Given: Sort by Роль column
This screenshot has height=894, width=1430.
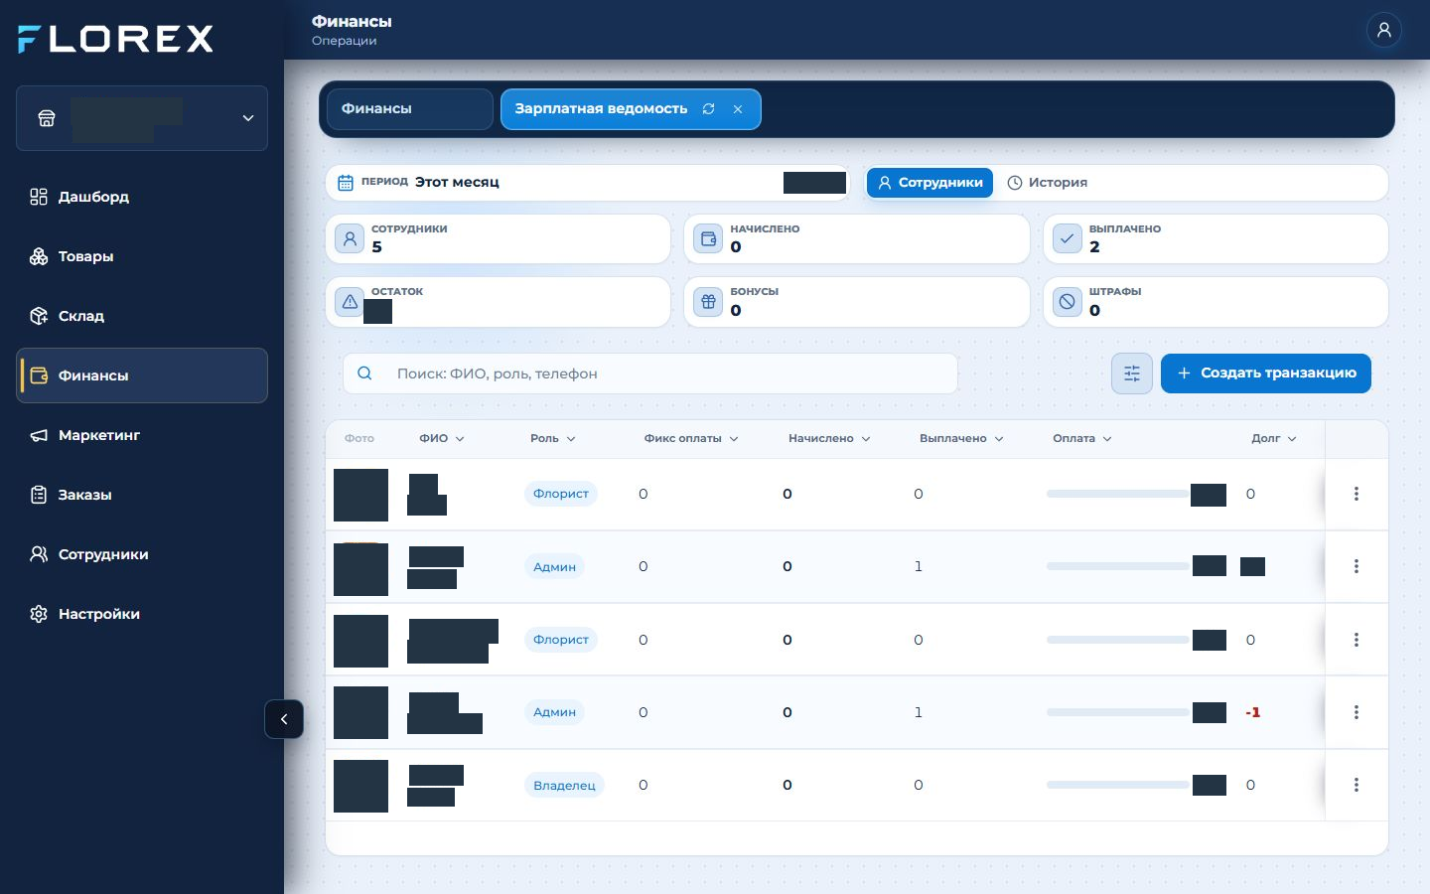Looking at the screenshot, I should pos(553,438).
